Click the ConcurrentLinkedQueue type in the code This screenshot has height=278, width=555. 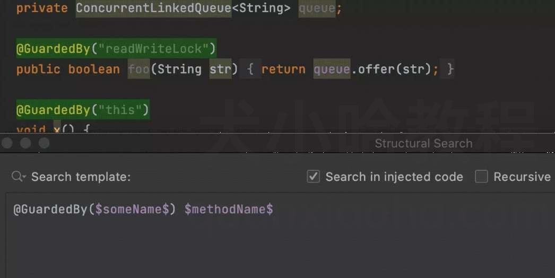pyautogui.click(x=154, y=8)
